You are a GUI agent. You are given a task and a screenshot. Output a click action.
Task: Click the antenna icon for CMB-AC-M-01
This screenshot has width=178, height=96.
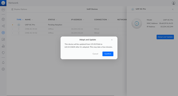(x=19, y=29)
